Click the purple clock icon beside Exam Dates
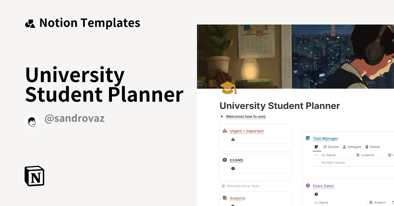The height and width of the screenshot is (206, 394). point(308,185)
